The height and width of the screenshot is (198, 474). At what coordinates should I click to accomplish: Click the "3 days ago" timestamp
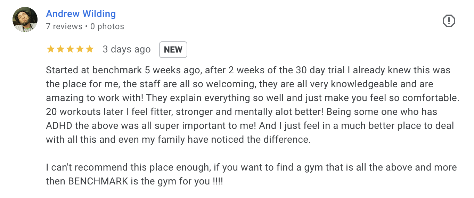[x=126, y=50]
